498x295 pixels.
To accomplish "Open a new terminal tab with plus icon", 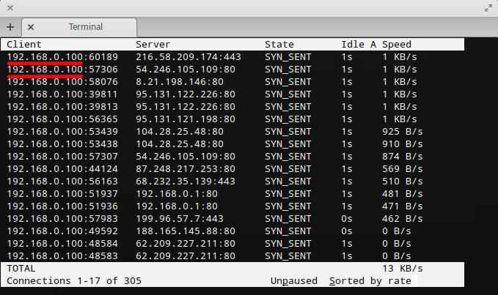I will click(x=10, y=27).
